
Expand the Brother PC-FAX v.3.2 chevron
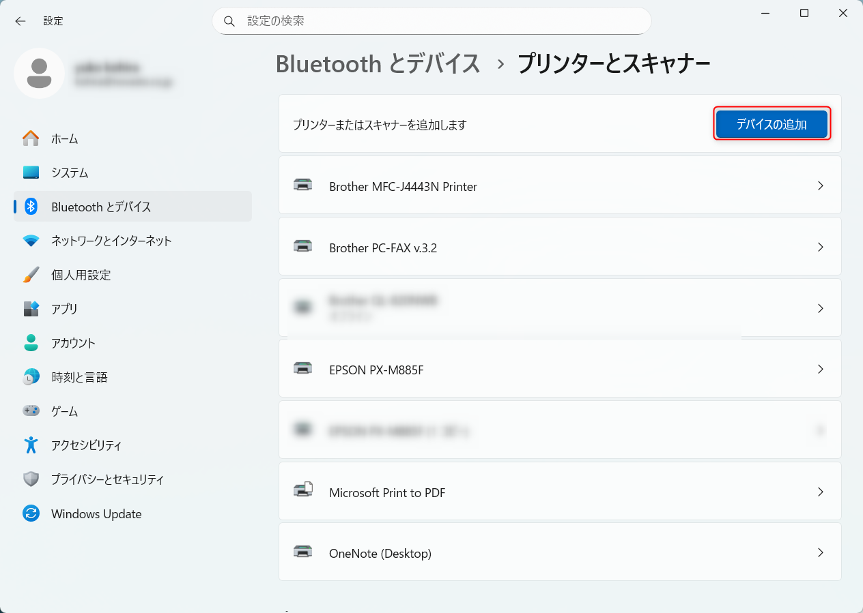click(x=821, y=247)
